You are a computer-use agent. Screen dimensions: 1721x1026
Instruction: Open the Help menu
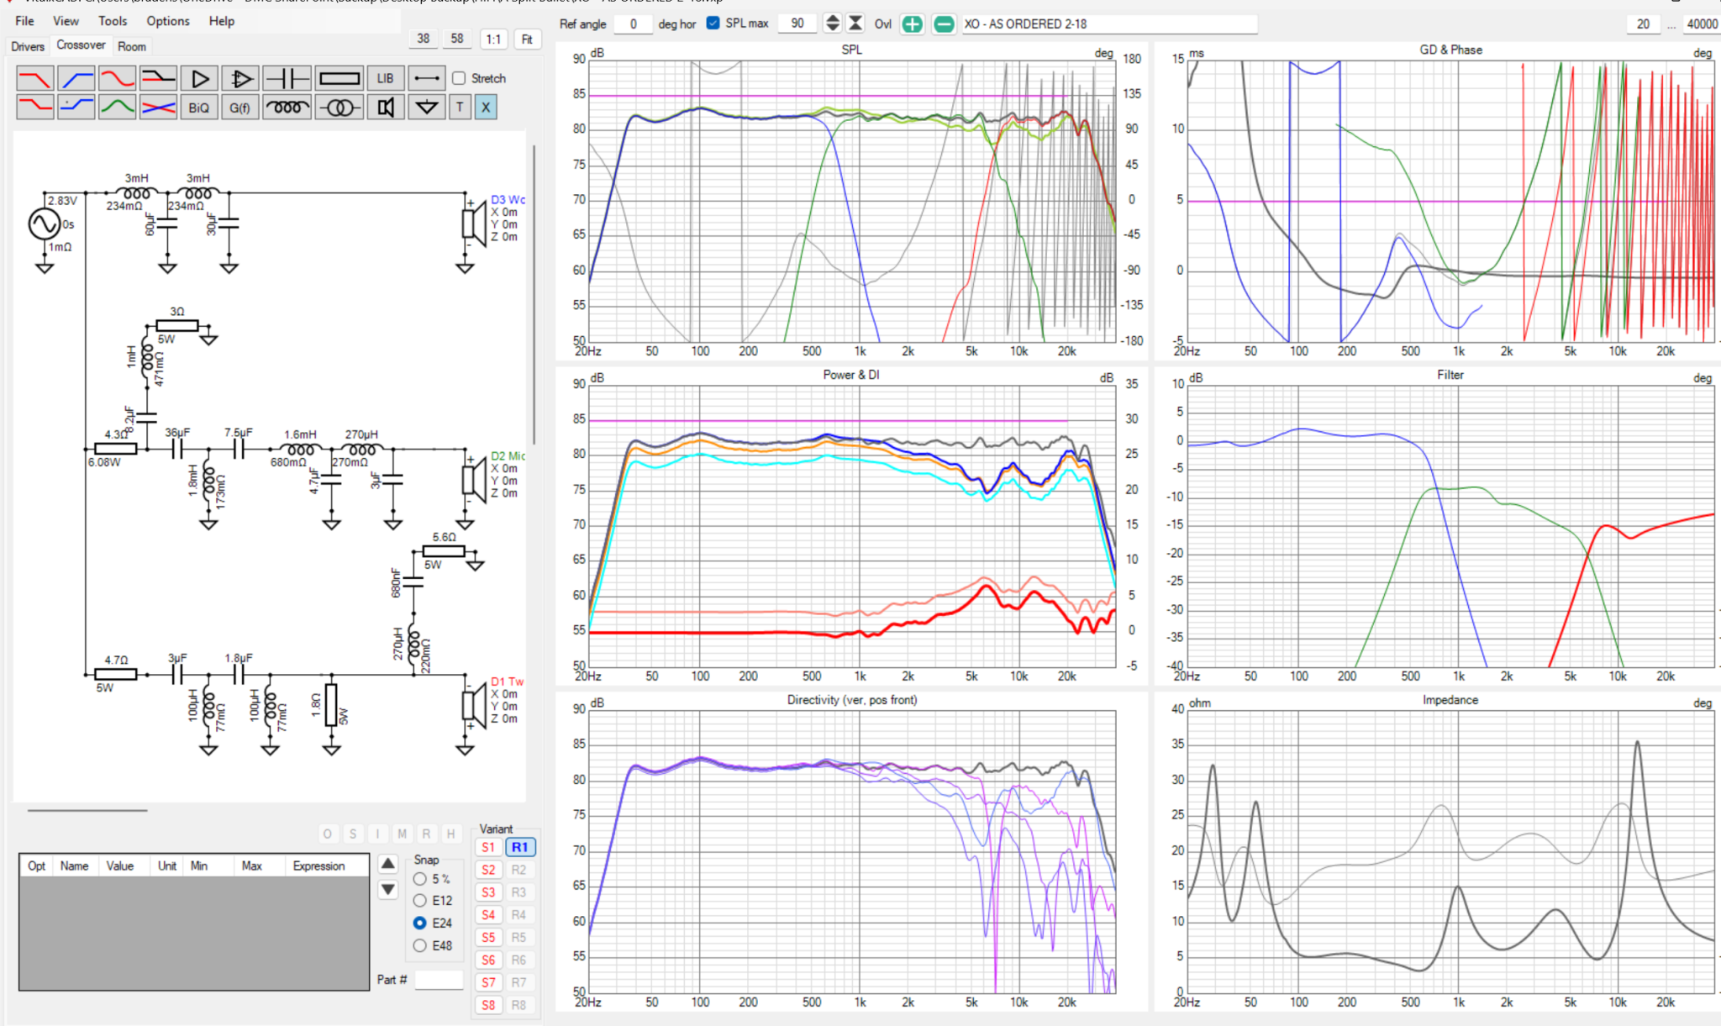222,21
